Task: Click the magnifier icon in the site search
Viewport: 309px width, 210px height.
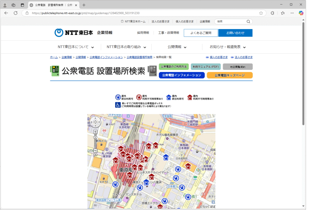Action: pos(248,21)
